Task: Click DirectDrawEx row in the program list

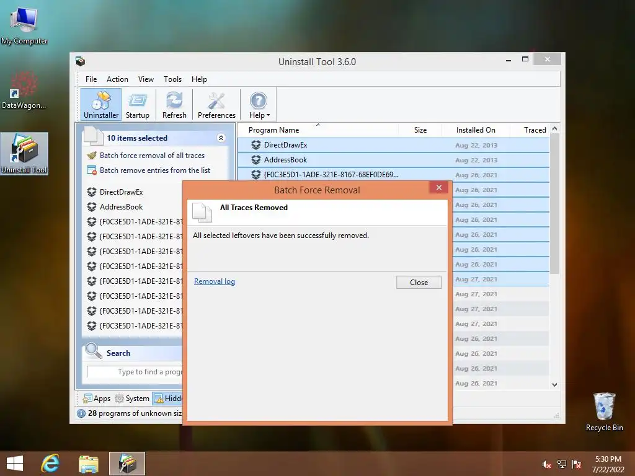Action: click(393, 145)
